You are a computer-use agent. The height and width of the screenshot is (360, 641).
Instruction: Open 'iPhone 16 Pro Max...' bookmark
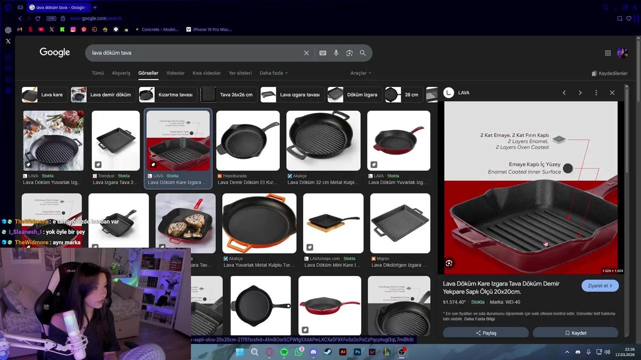(x=209, y=29)
